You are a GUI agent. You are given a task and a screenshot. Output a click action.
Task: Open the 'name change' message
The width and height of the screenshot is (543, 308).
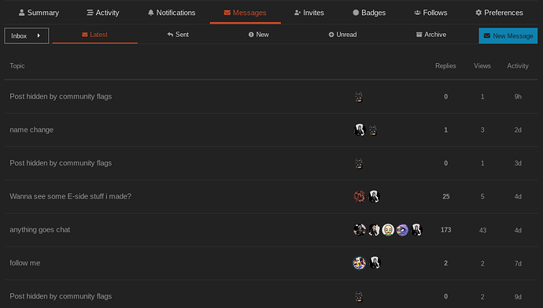[x=31, y=130]
